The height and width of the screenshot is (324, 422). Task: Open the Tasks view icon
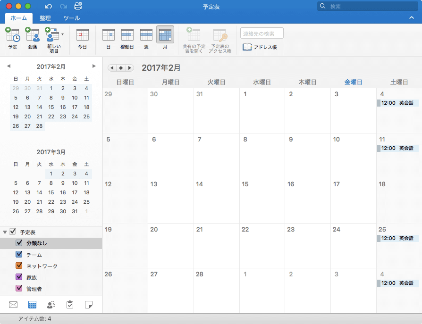click(70, 305)
